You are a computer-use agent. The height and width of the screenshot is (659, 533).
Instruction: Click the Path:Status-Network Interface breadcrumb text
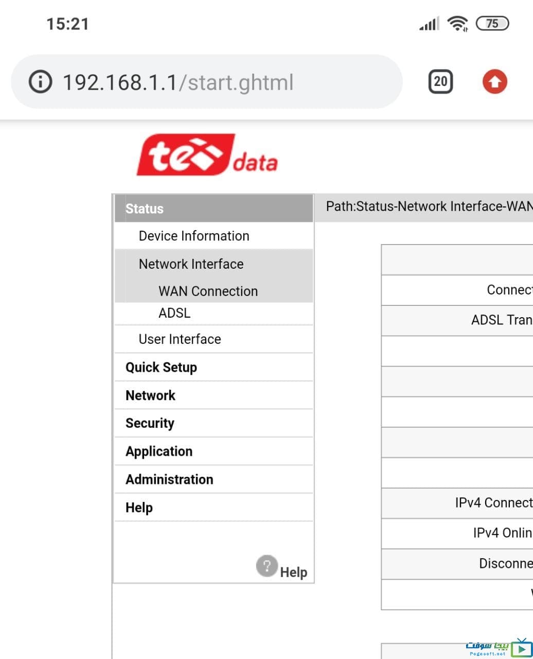point(429,206)
